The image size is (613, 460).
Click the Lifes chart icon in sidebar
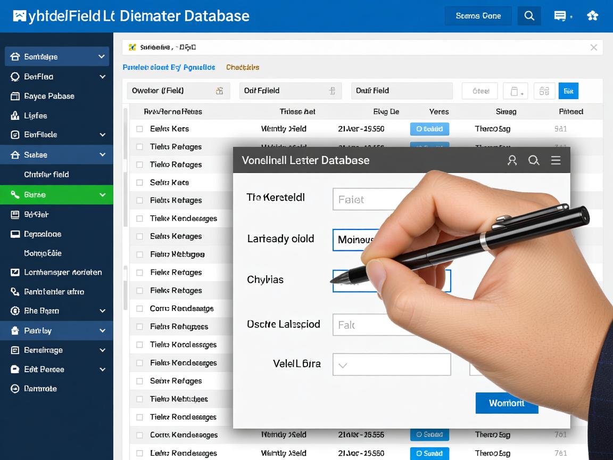pyautogui.click(x=15, y=116)
